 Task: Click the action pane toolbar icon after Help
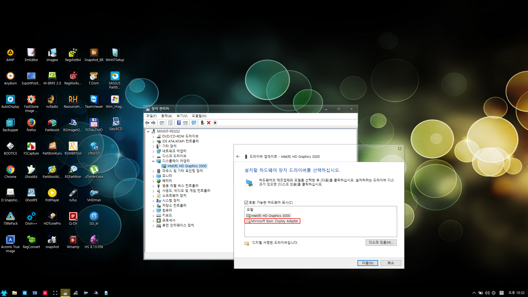(185, 123)
